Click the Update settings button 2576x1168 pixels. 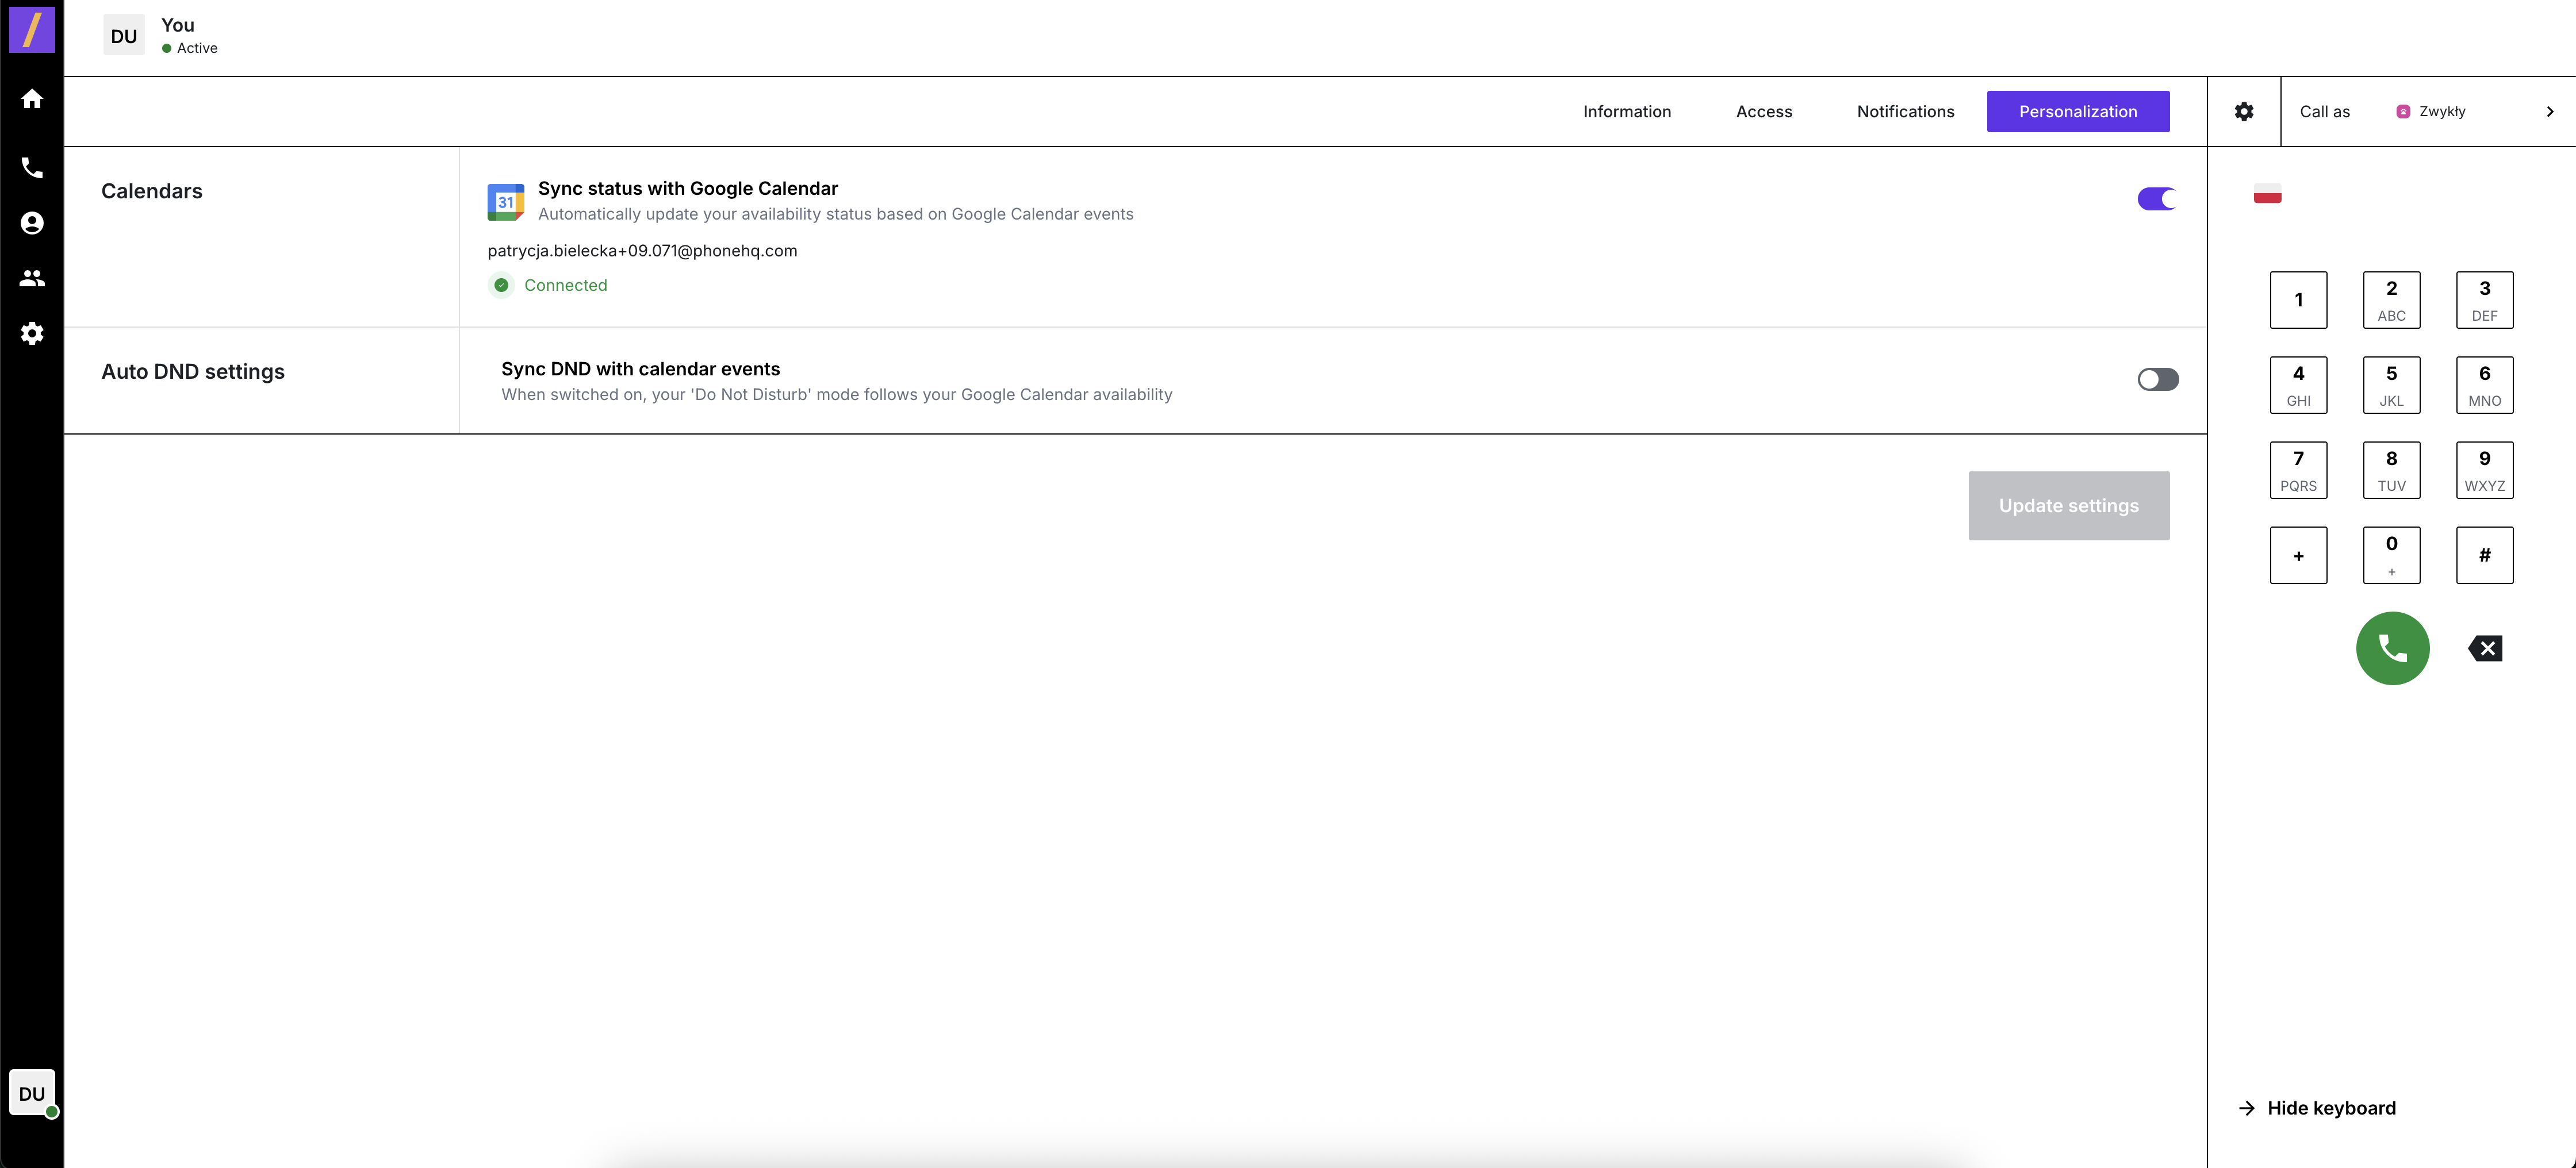click(x=2068, y=505)
